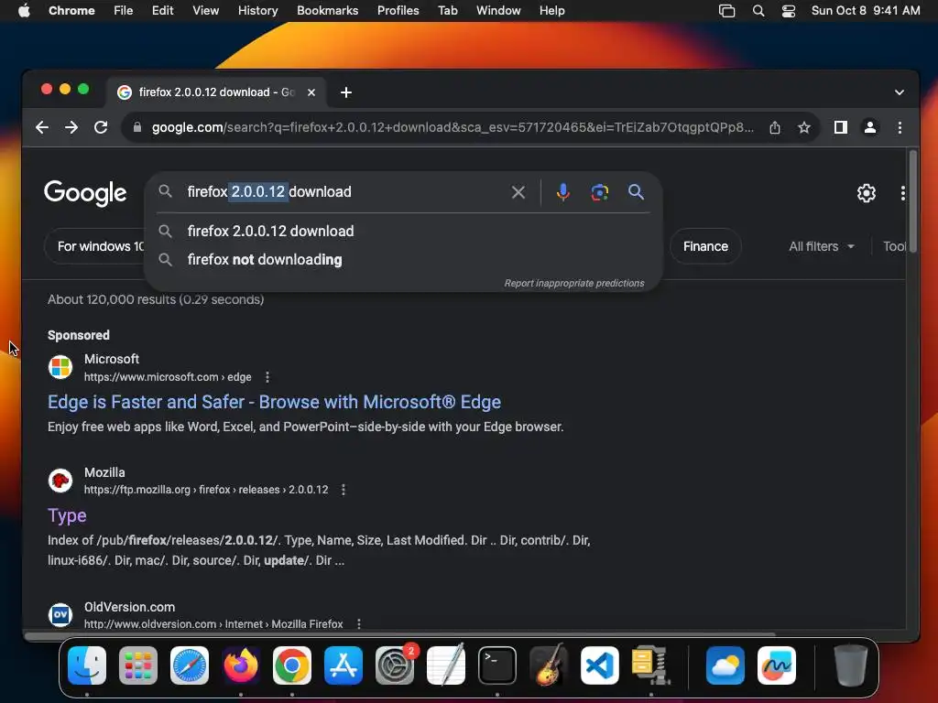
Task: Open options for Microsoft sponsored result
Action: pos(267,377)
